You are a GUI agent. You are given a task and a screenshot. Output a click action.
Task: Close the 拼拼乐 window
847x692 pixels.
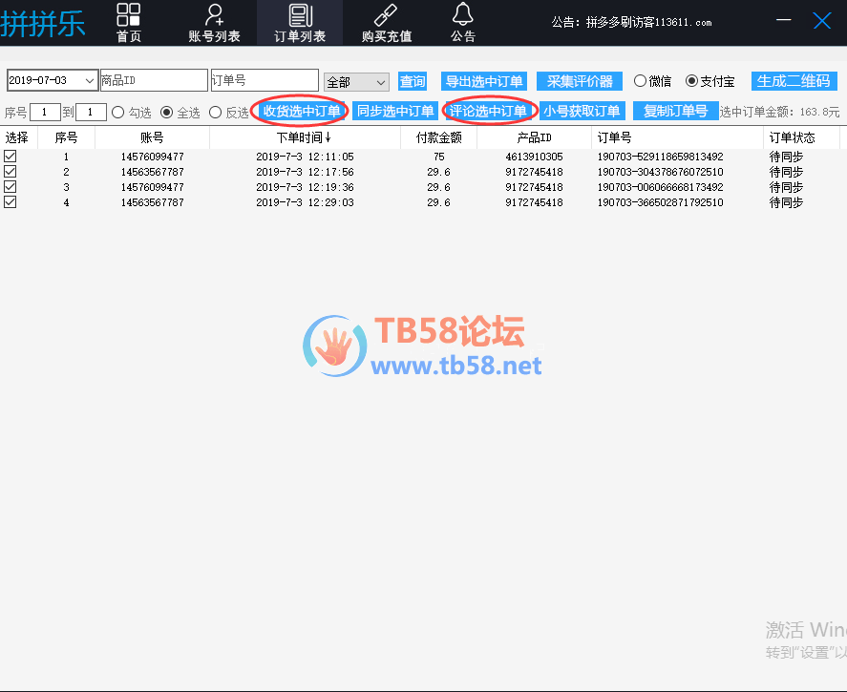[821, 21]
